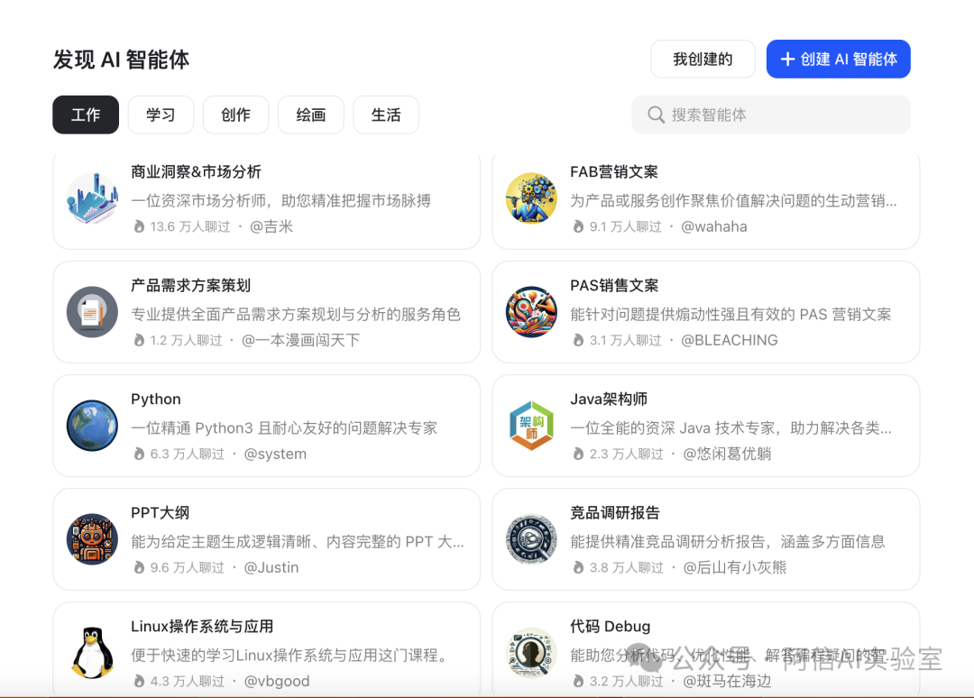974x698 pixels.
Task: Open the PPT大纲 title
Action: click(161, 513)
